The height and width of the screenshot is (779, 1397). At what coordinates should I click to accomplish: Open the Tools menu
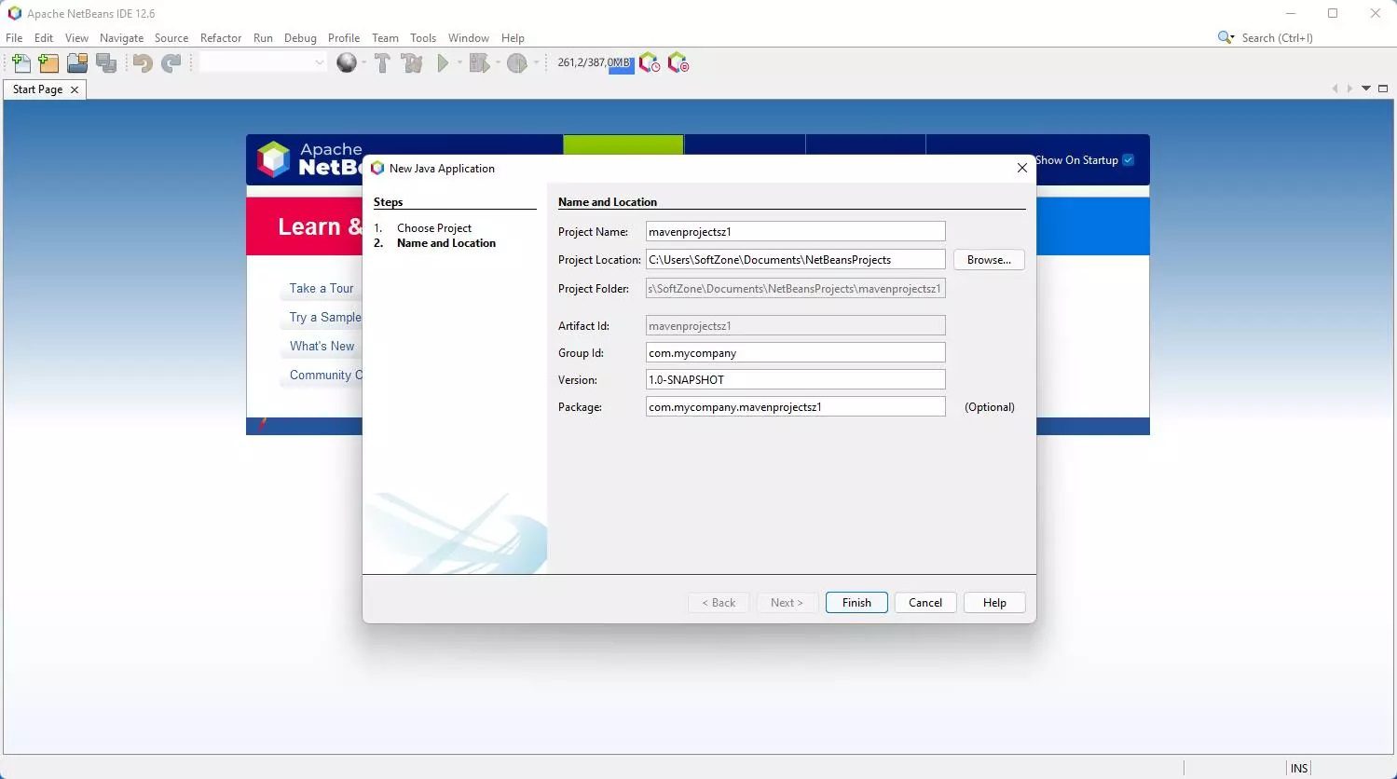coord(423,37)
